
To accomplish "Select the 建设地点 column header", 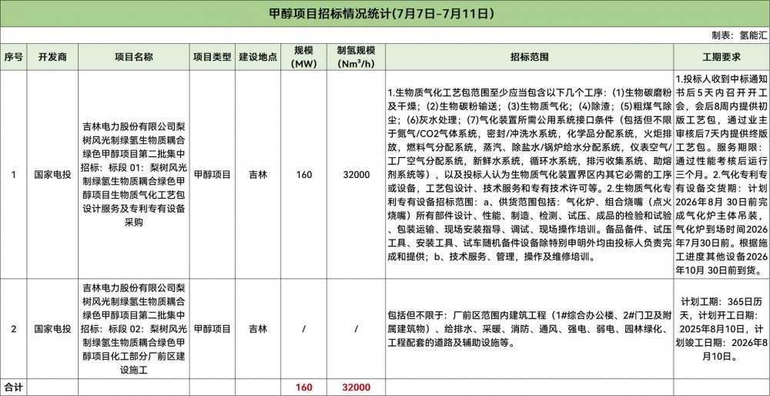I will pyautogui.click(x=258, y=57).
